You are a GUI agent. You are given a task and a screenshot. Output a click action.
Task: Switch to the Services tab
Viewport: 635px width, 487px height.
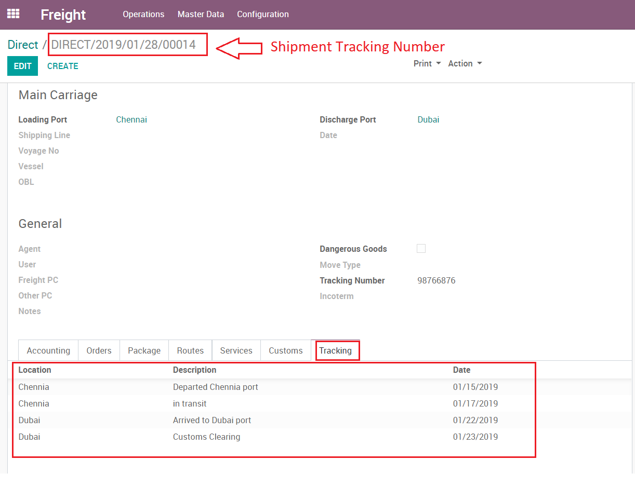click(236, 350)
